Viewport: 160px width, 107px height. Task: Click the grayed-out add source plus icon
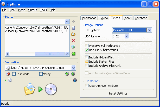coord(73,22)
